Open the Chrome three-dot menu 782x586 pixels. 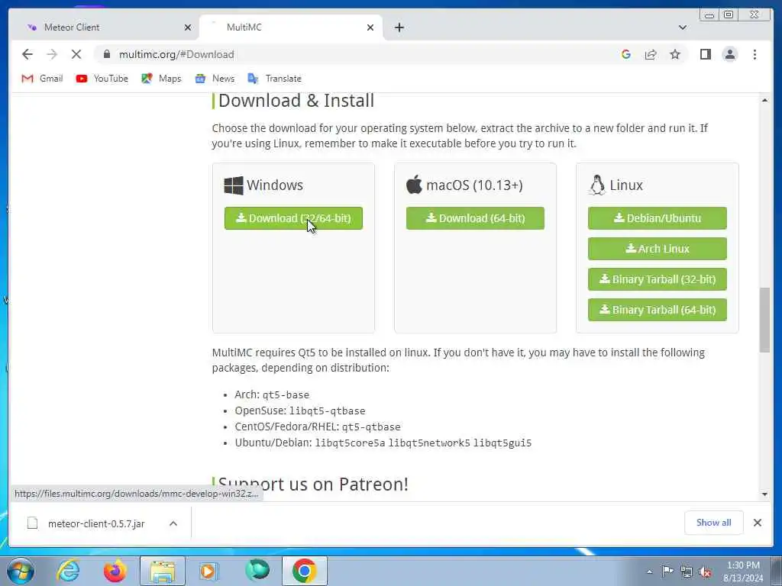pos(755,54)
